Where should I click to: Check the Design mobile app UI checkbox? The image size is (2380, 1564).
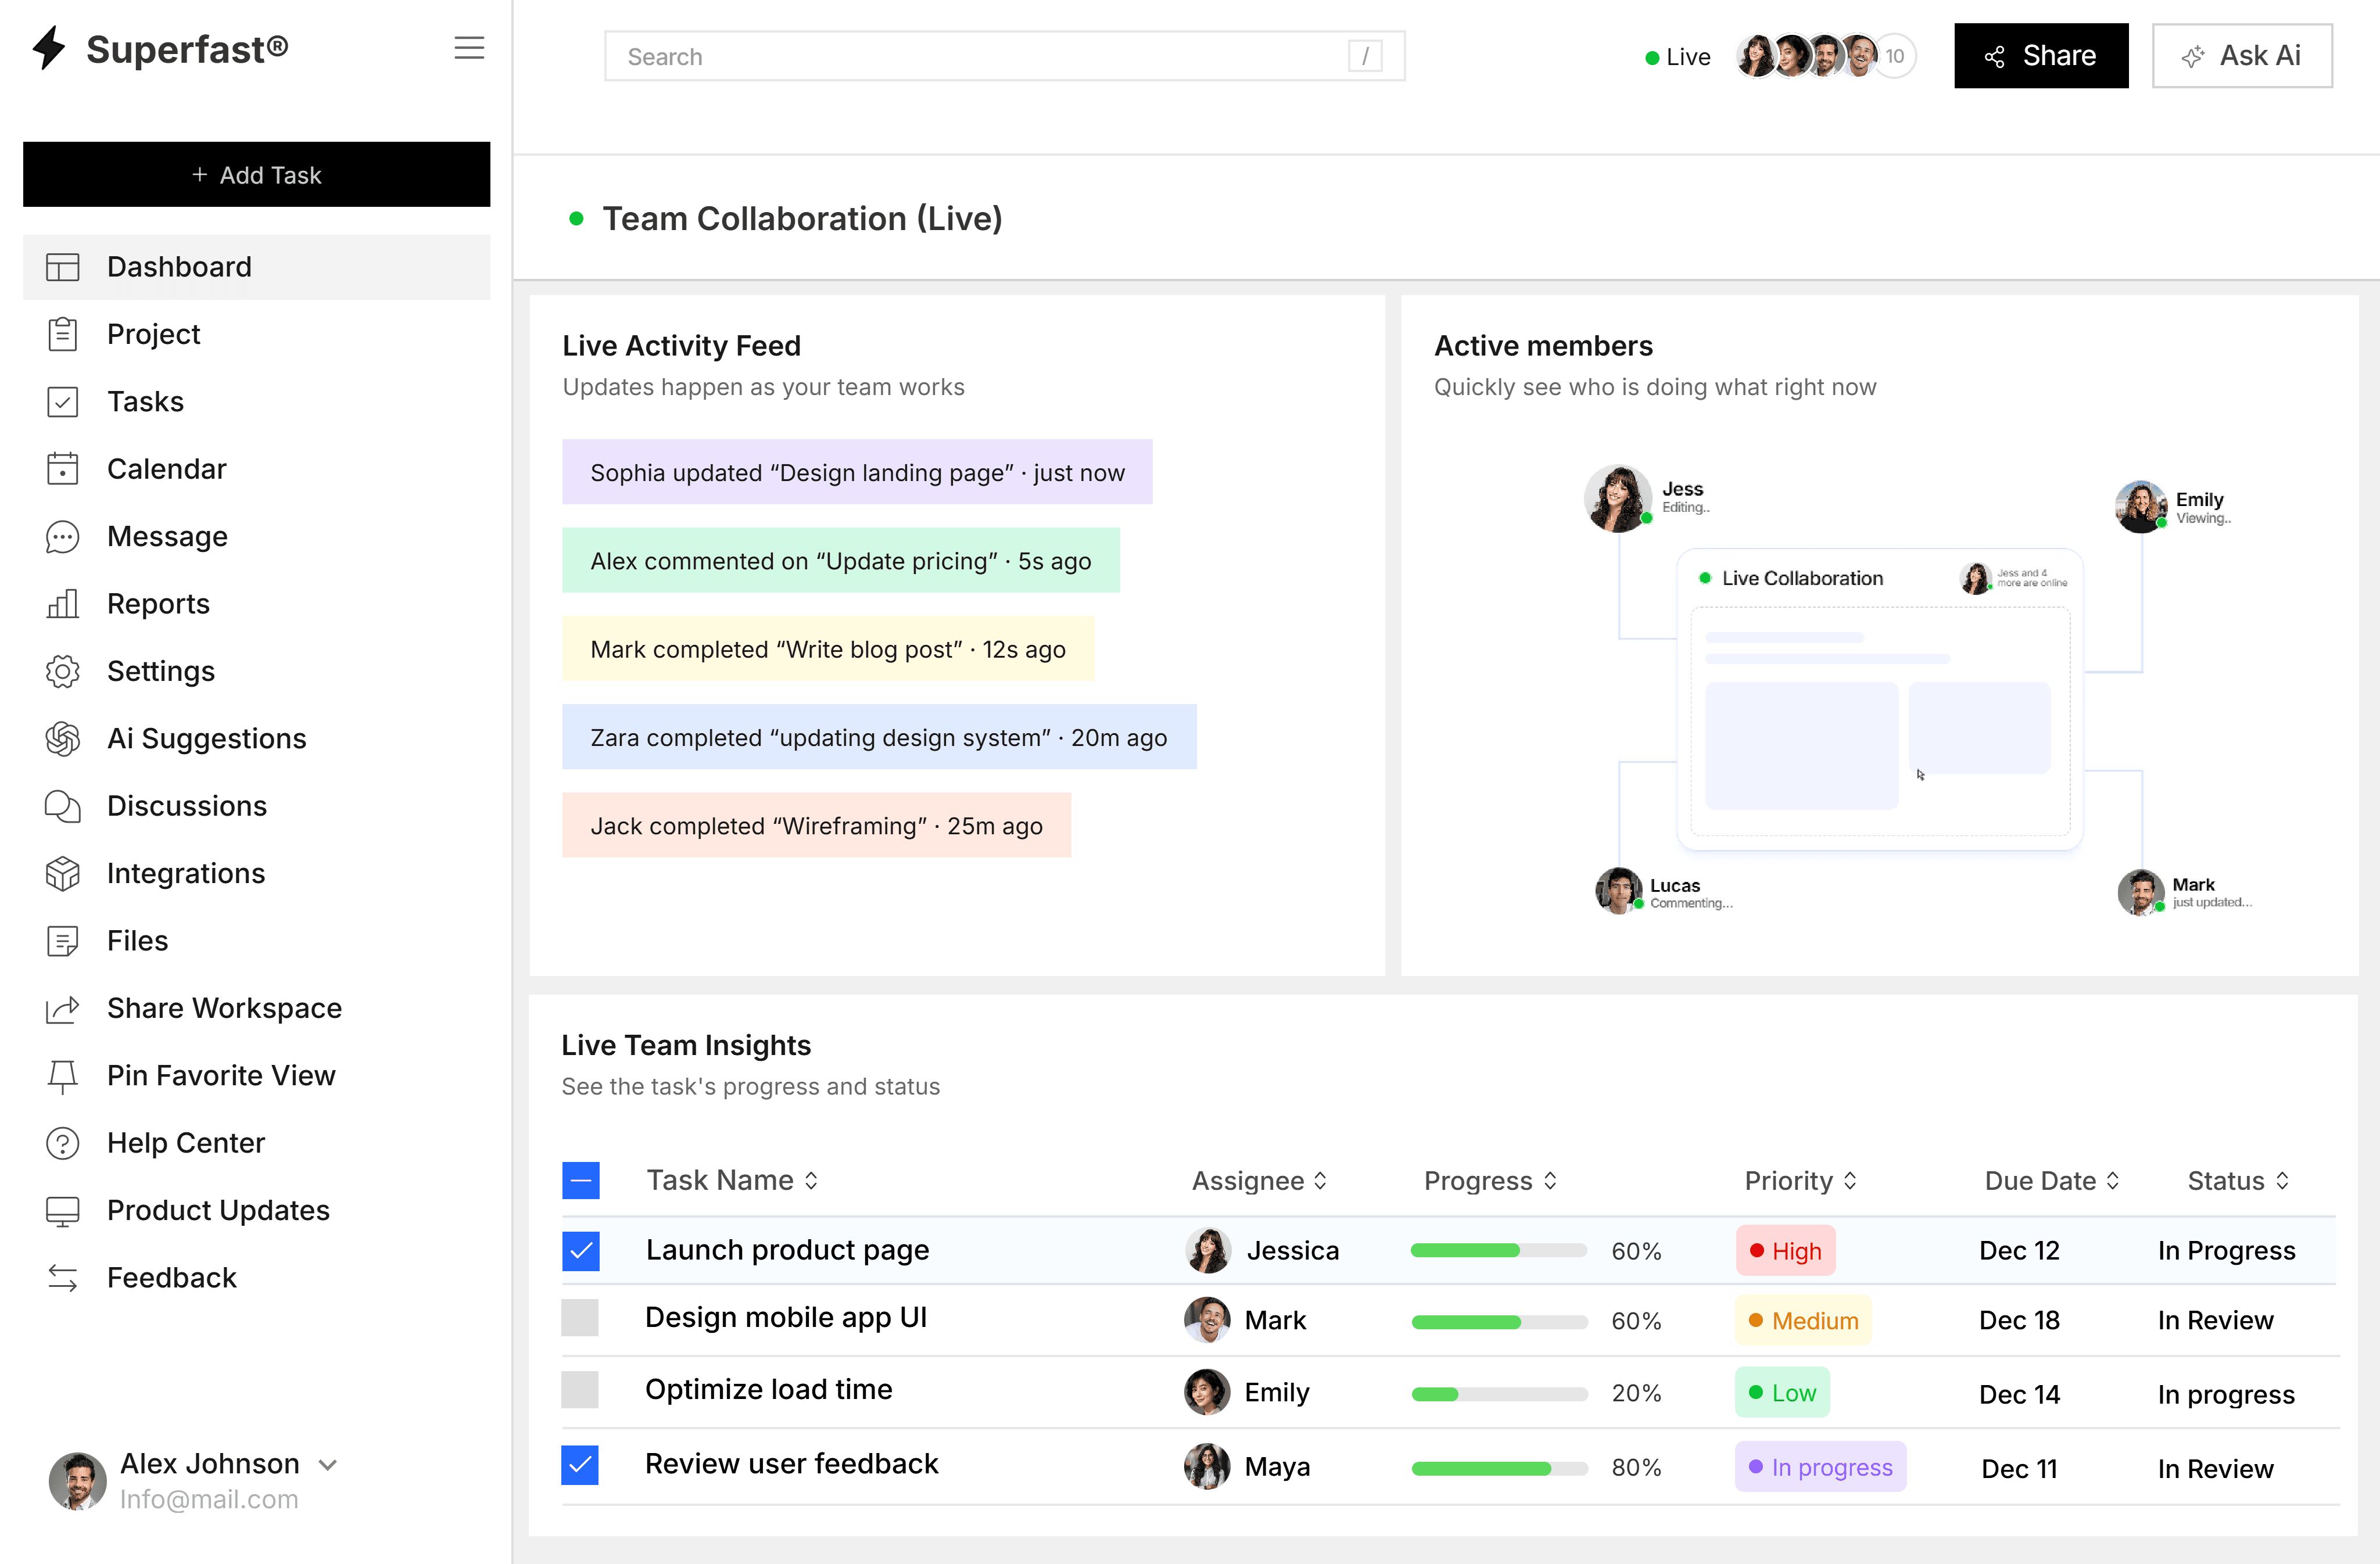click(x=580, y=1318)
